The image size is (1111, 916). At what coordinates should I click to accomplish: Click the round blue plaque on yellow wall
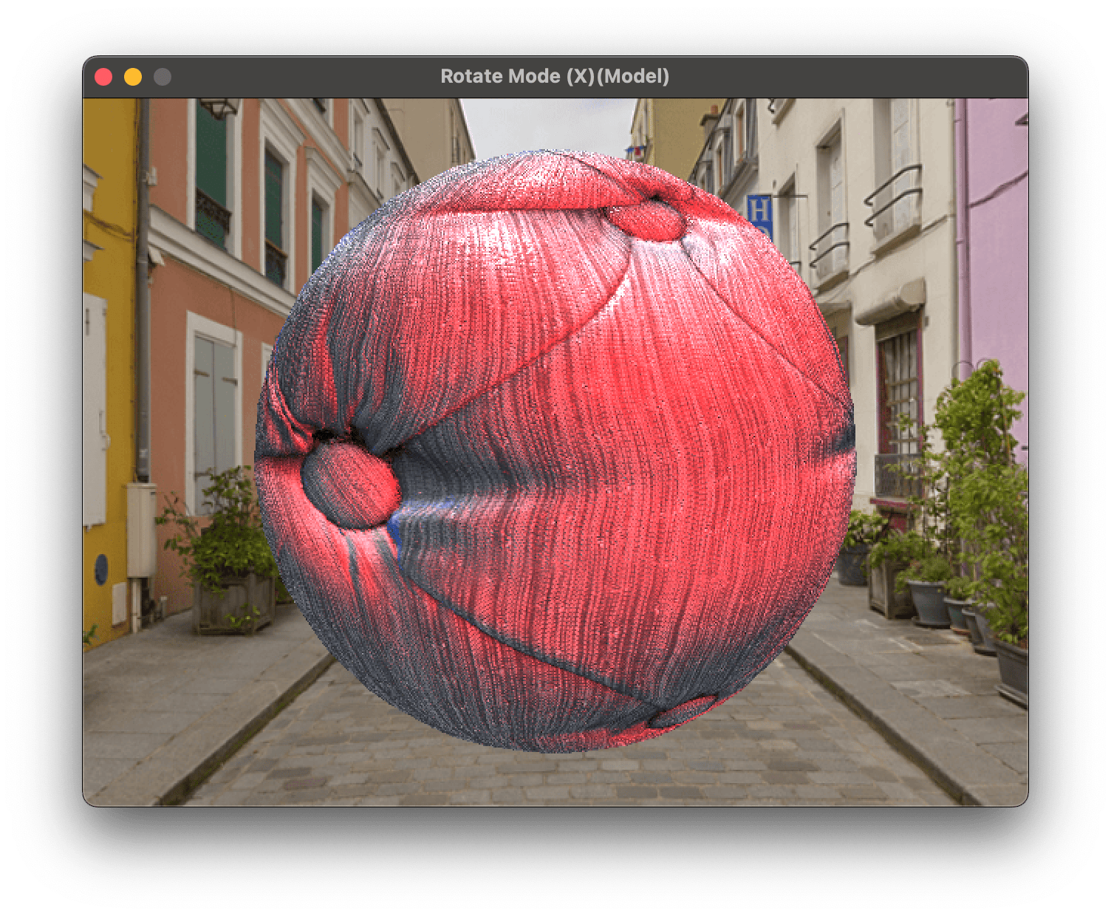point(101,568)
